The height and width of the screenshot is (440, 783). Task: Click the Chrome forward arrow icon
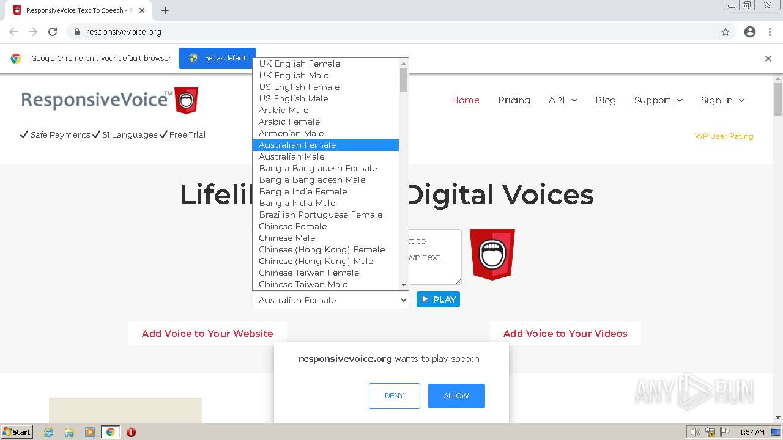click(33, 32)
